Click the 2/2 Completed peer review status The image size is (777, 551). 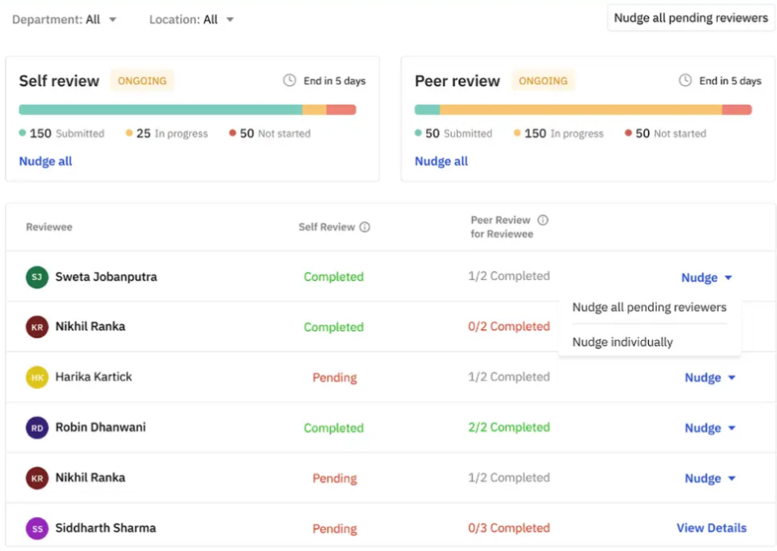[509, 427]
